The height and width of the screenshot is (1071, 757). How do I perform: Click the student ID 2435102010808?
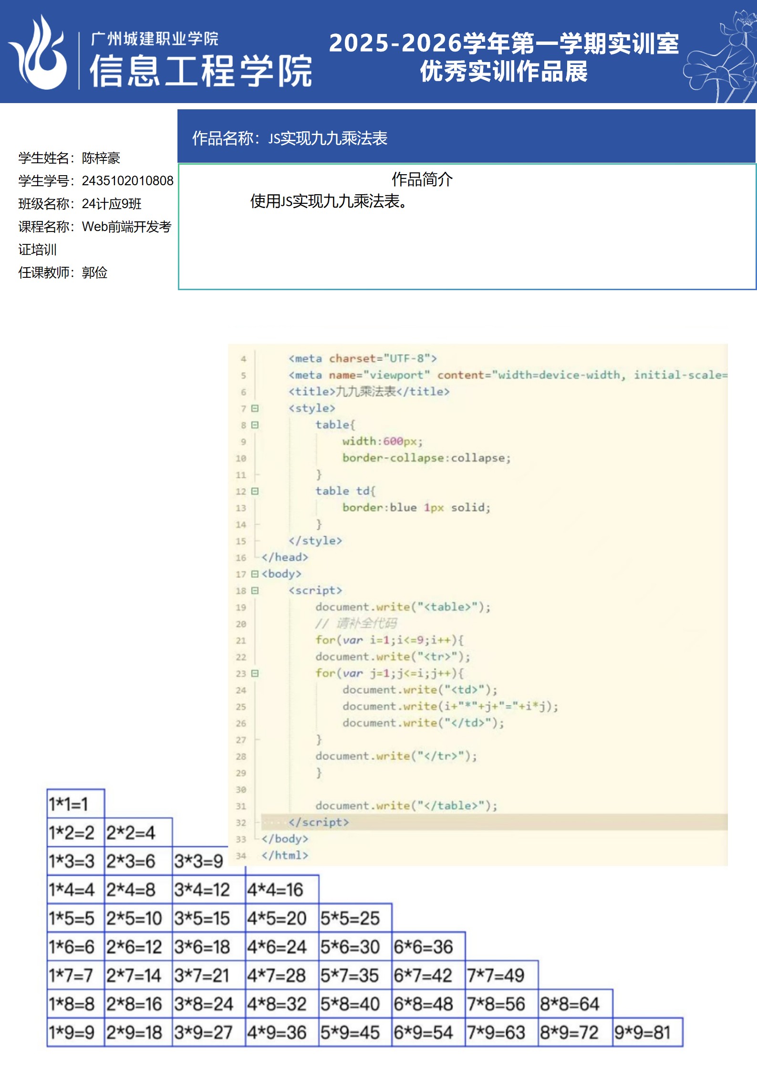[127, 181]
